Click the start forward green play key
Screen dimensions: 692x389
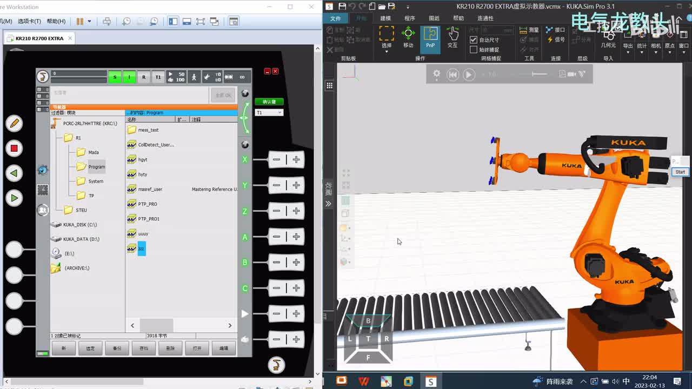coord(14,198)
